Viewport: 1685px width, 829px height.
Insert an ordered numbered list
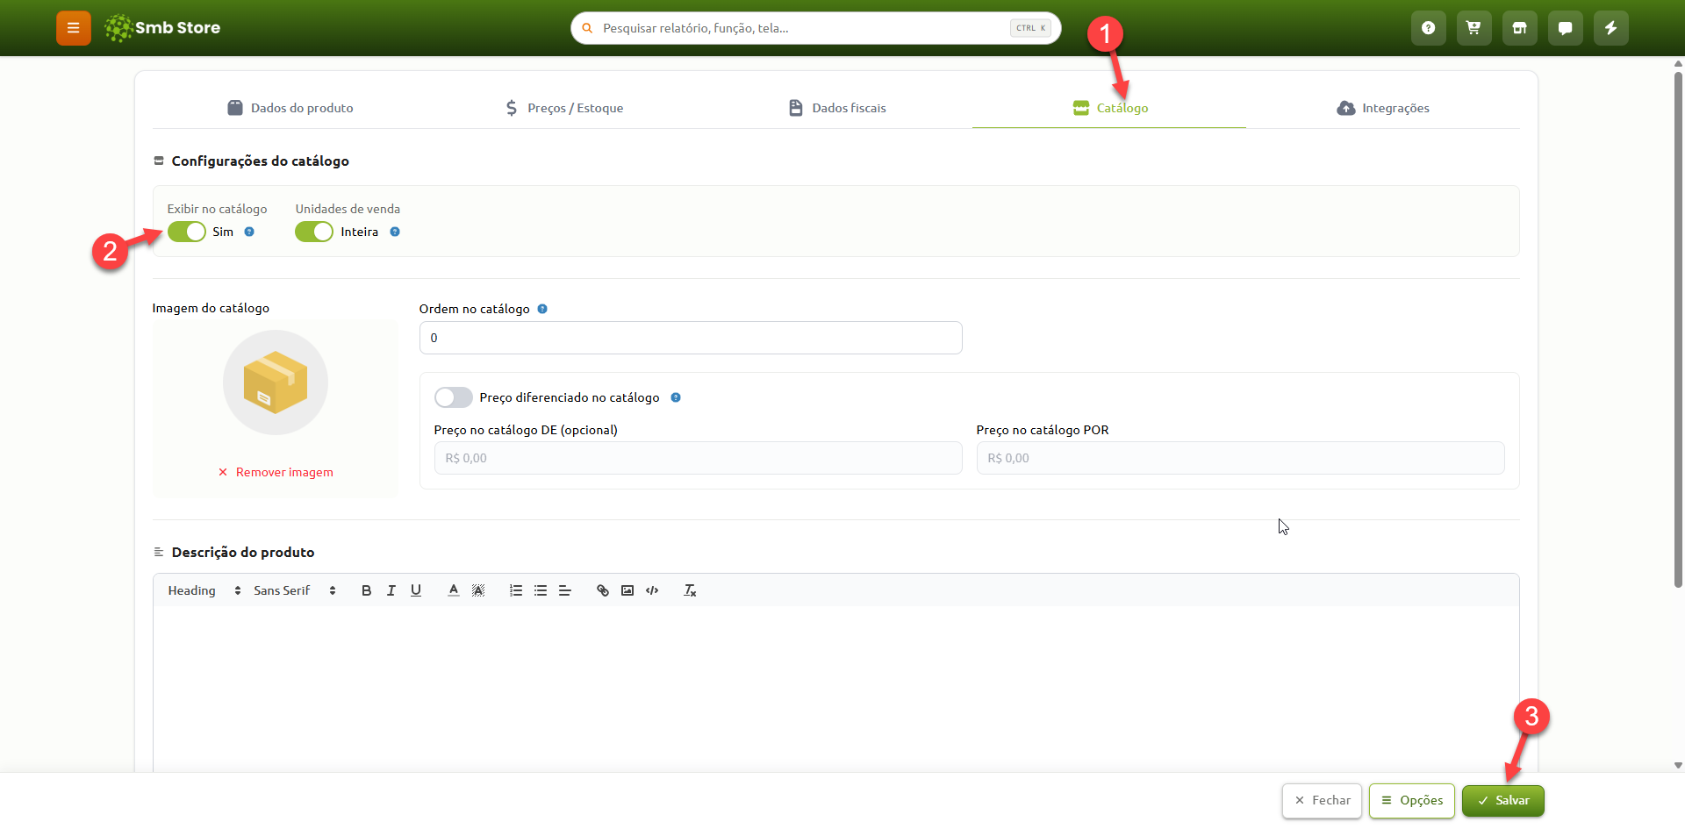click(x=516, y=590)
